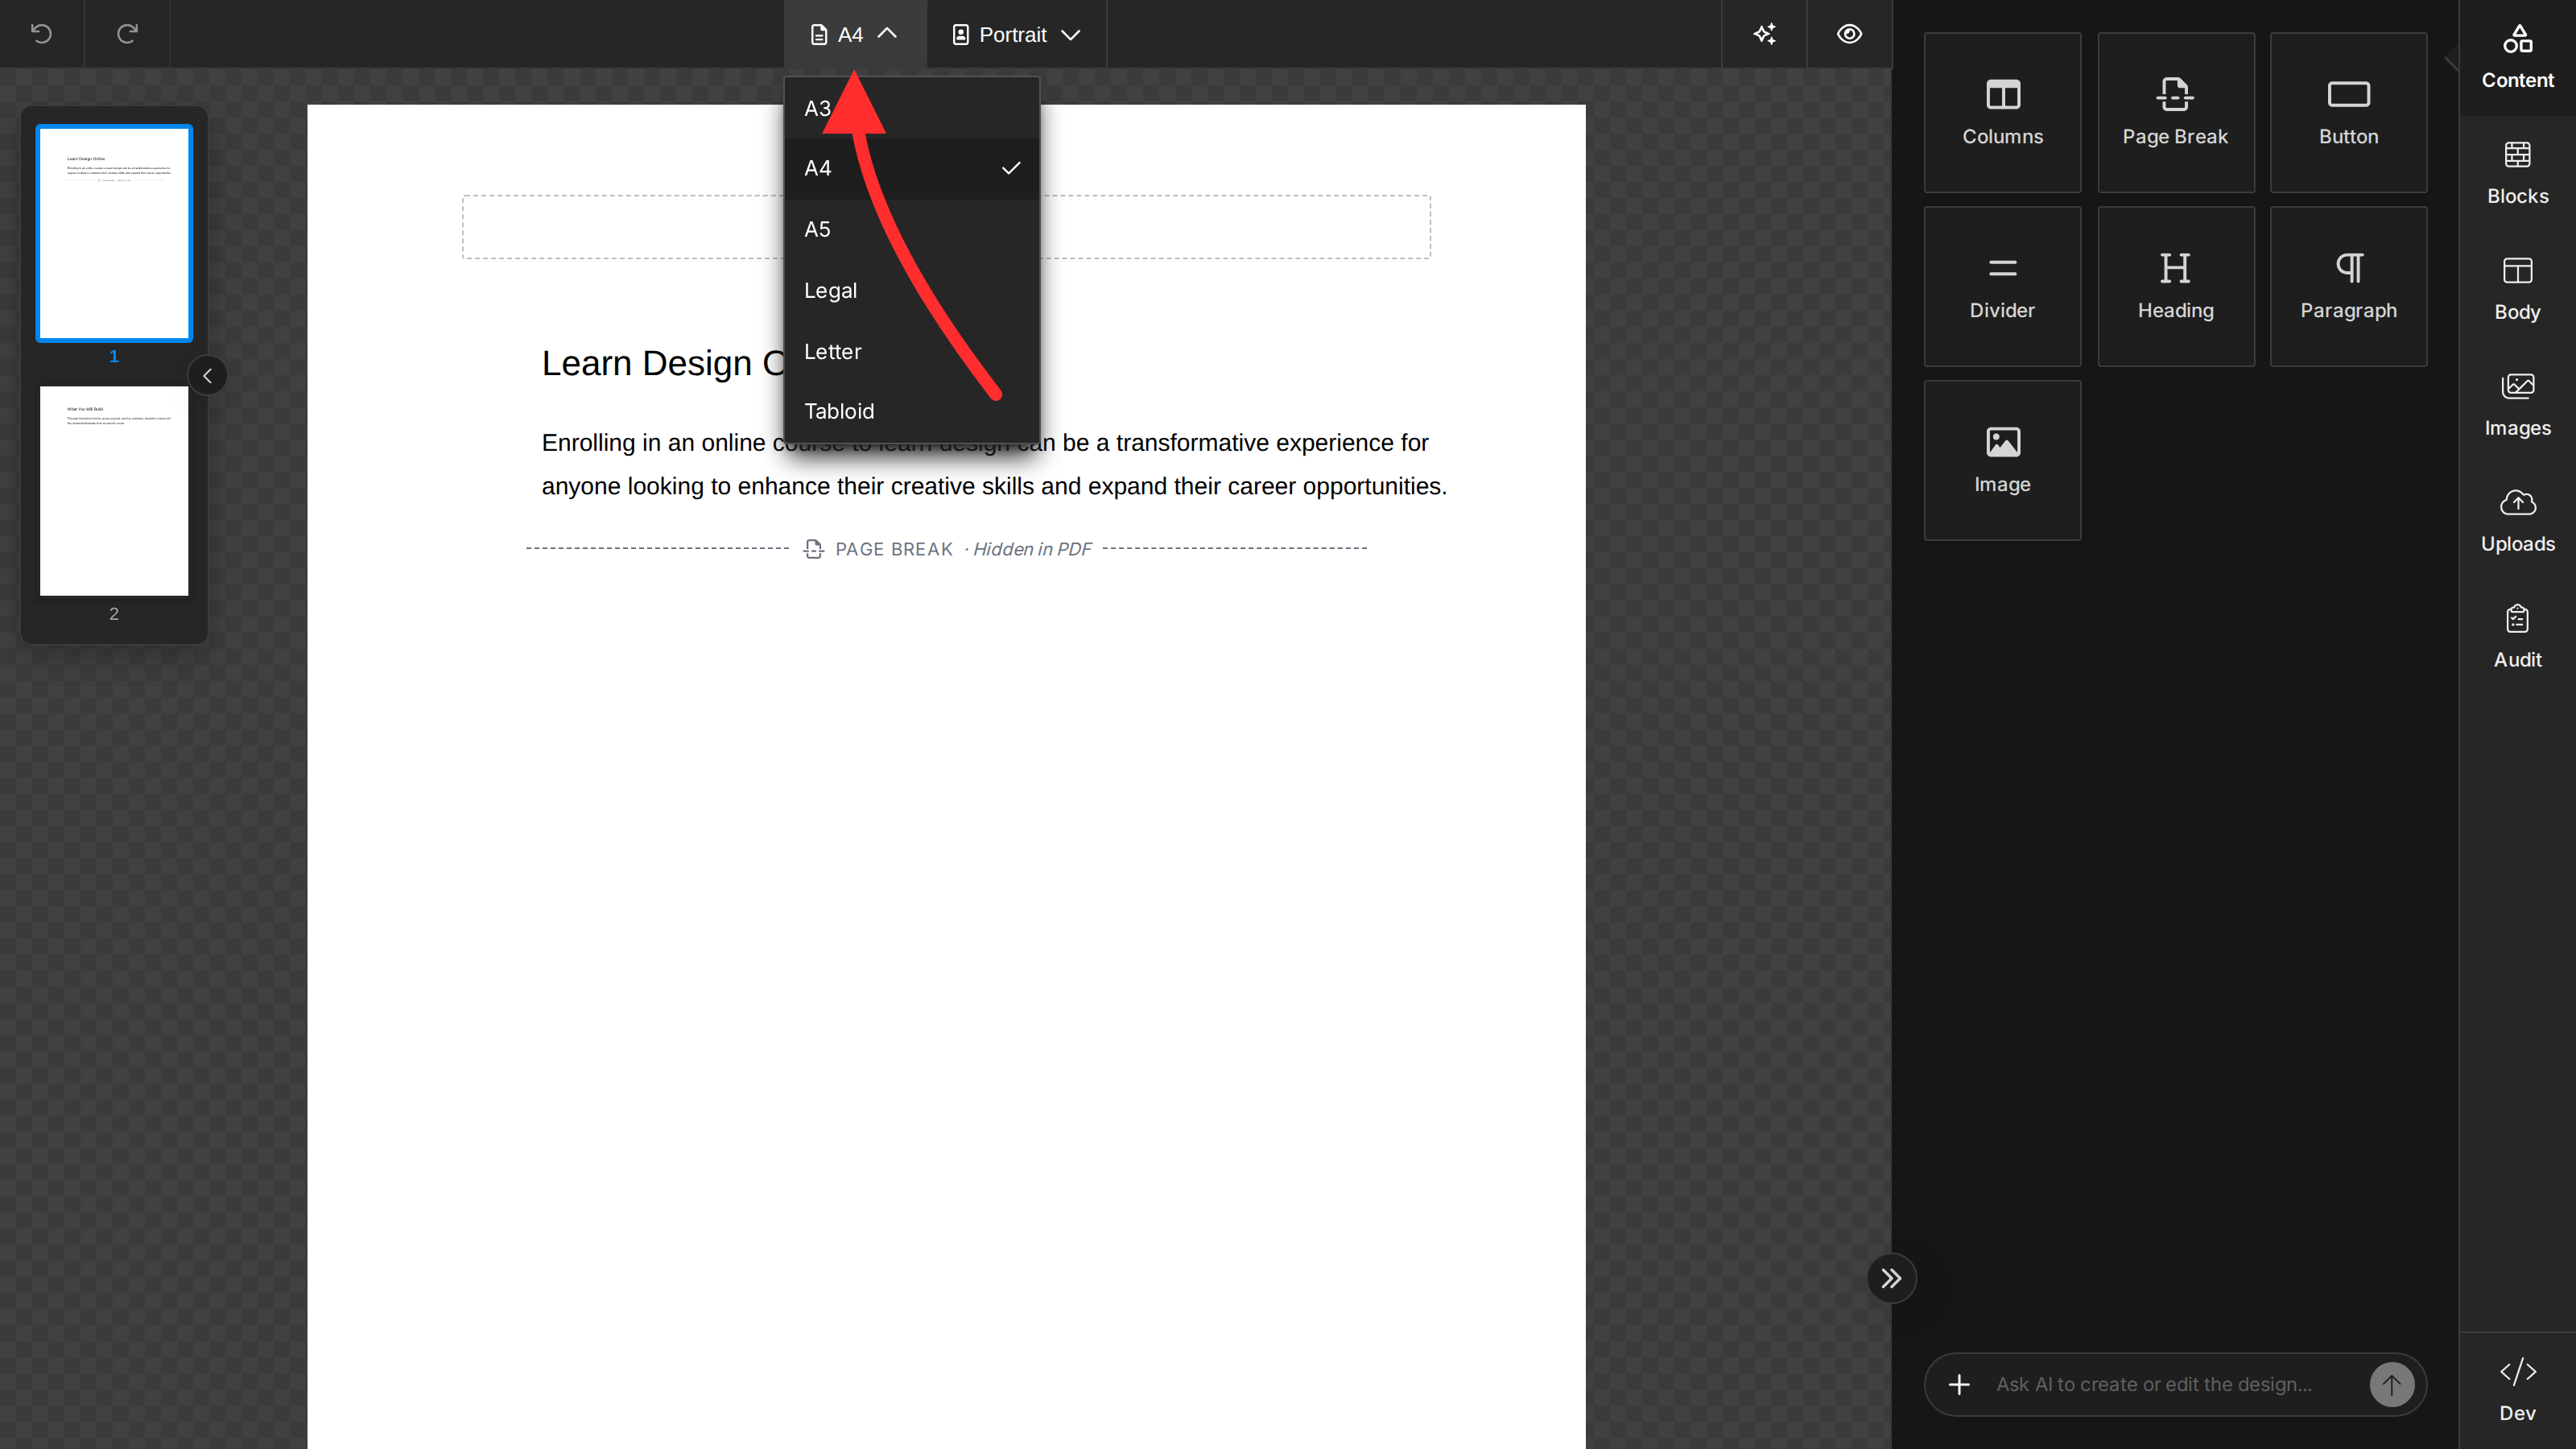Send the AI prompt with arrow button
The height and width of the screenshot is (1449, 2576).
pyautogui.click(x=2391, y=1384)
